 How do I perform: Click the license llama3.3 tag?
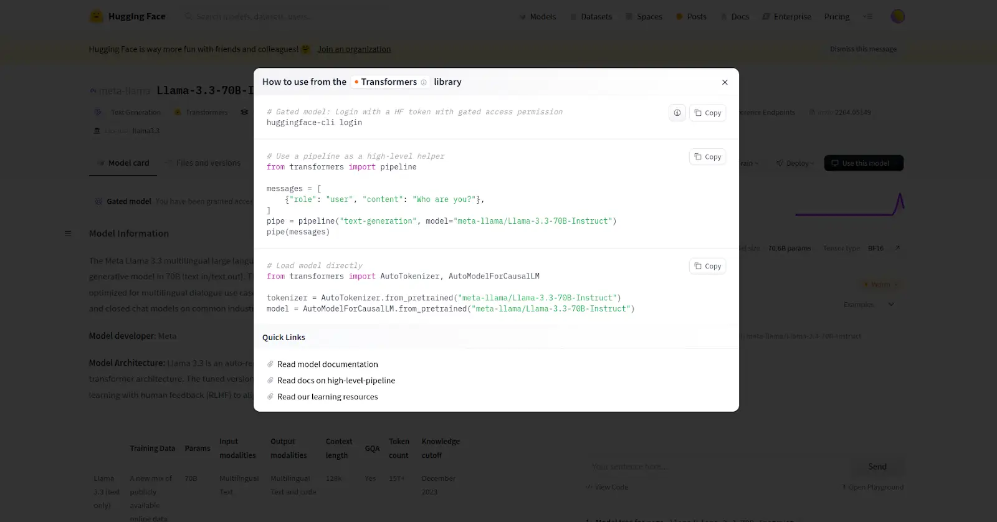coord(126,131)
